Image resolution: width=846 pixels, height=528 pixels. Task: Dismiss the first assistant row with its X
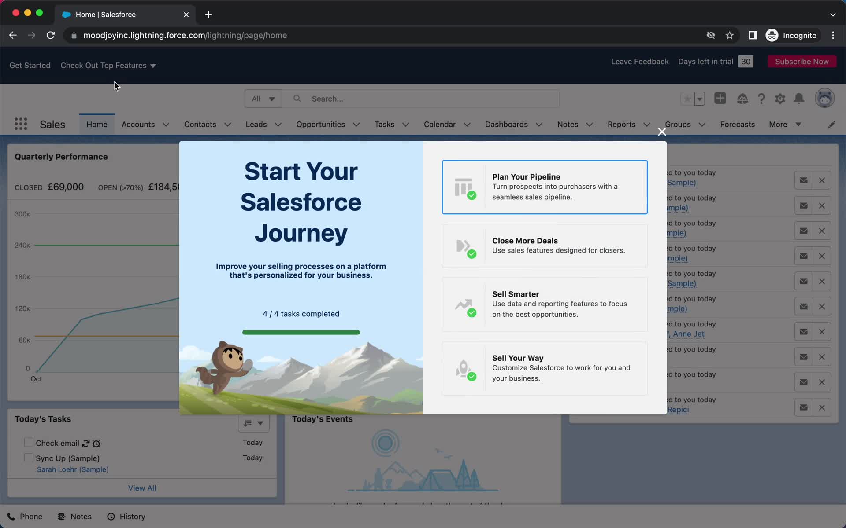click(x=822, y=180)
